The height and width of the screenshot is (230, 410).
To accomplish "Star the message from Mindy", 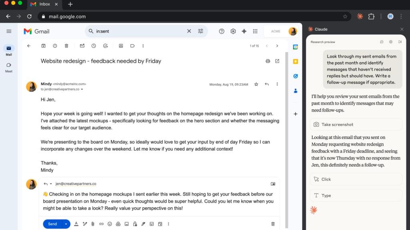I will [x=256, y=84].
